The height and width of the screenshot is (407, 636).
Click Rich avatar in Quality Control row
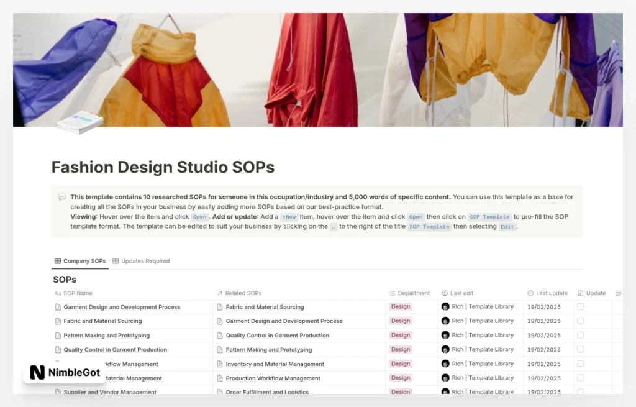445,349
